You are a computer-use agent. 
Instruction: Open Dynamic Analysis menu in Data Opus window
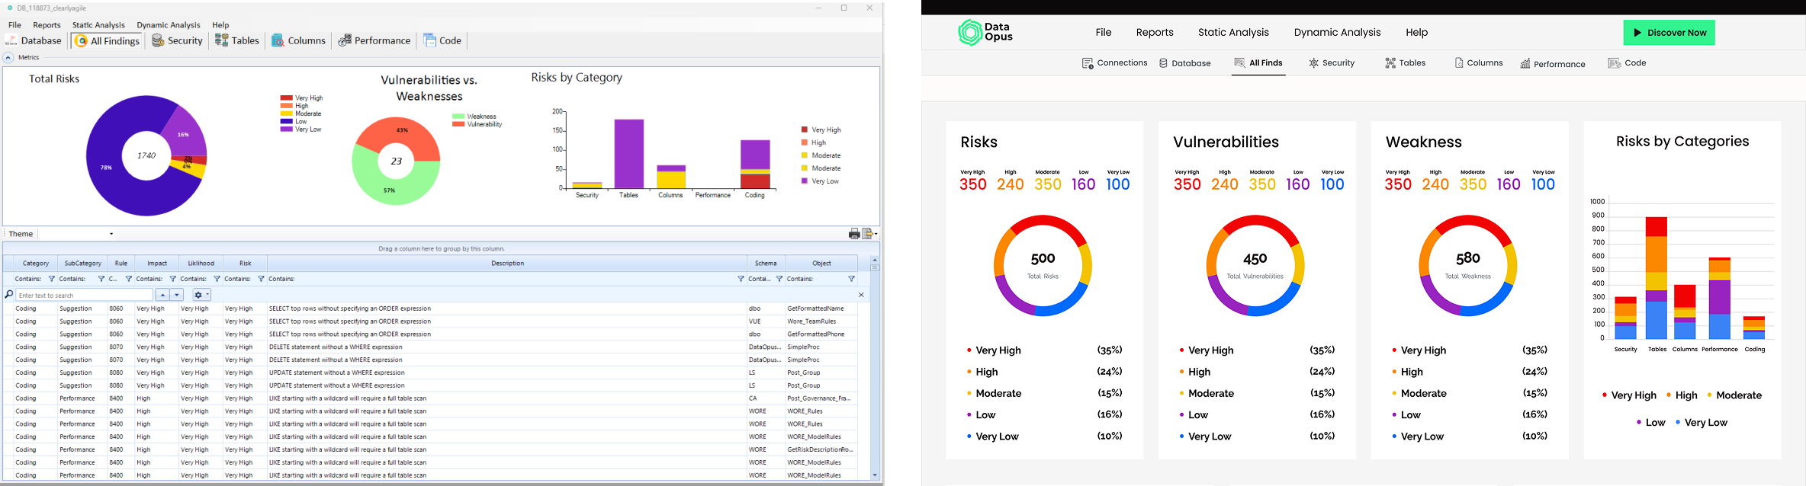(1337, 32)
